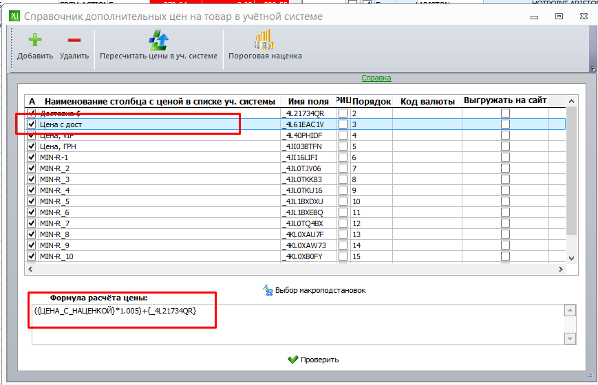Click column header Порядок

(x=372, y=101)
